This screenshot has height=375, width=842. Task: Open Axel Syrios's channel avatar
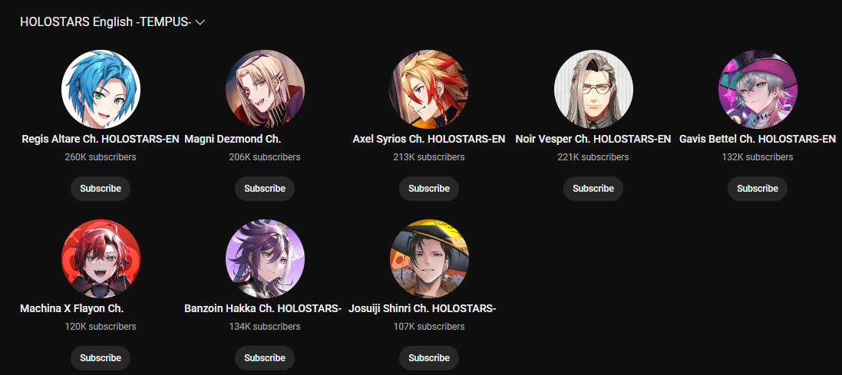(x=429, y=90)
